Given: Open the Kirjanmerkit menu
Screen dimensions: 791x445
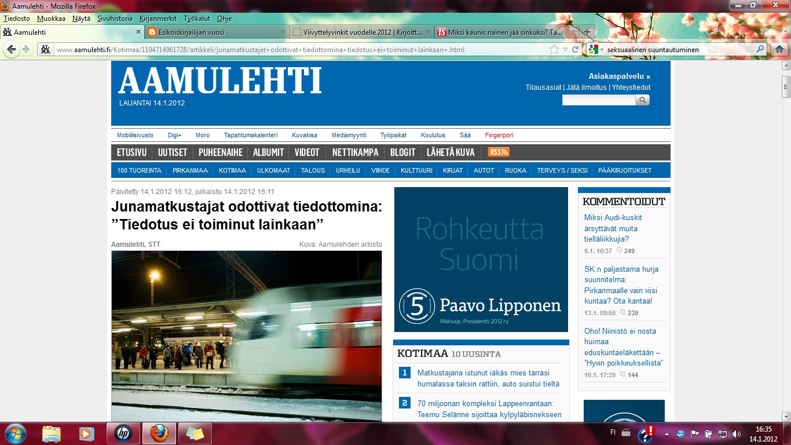Looking at the screenshot, I should tap(158, 19).
